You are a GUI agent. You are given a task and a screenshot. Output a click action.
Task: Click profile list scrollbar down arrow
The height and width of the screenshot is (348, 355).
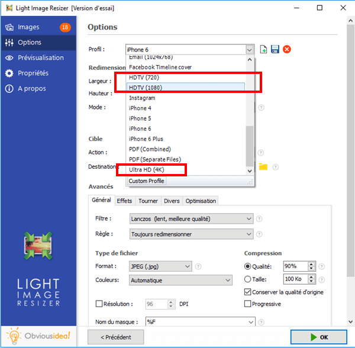click(250, 171)
